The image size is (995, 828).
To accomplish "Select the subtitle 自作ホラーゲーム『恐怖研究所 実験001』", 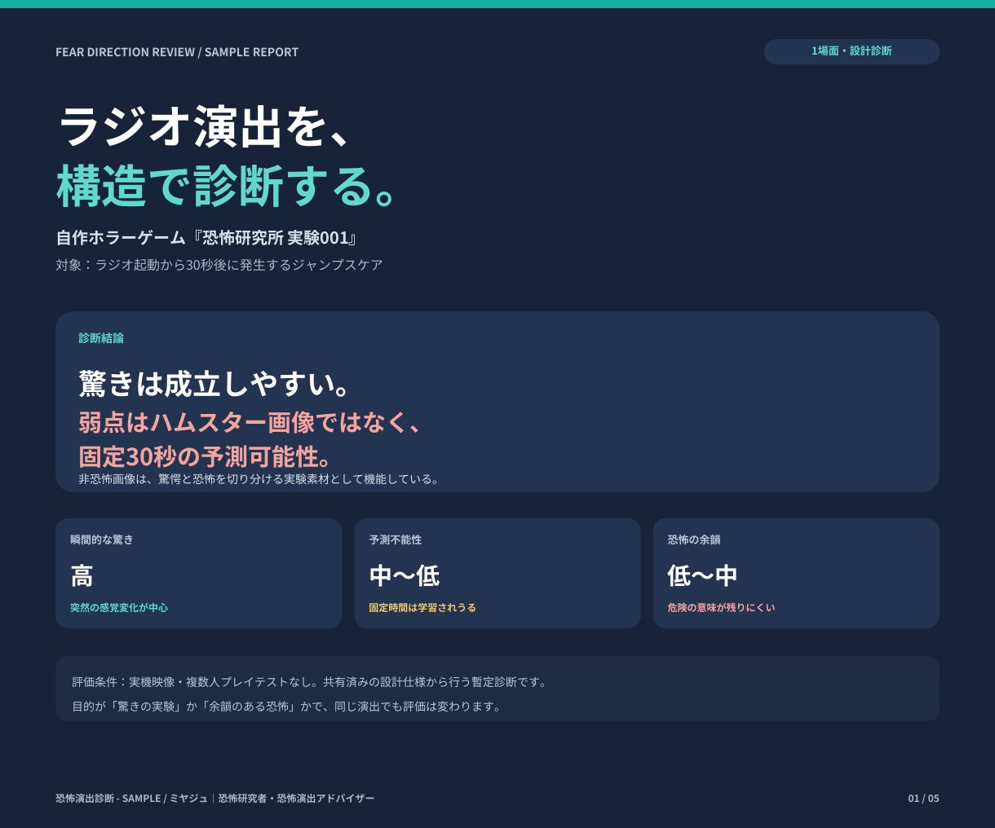I will coord(207,238).
